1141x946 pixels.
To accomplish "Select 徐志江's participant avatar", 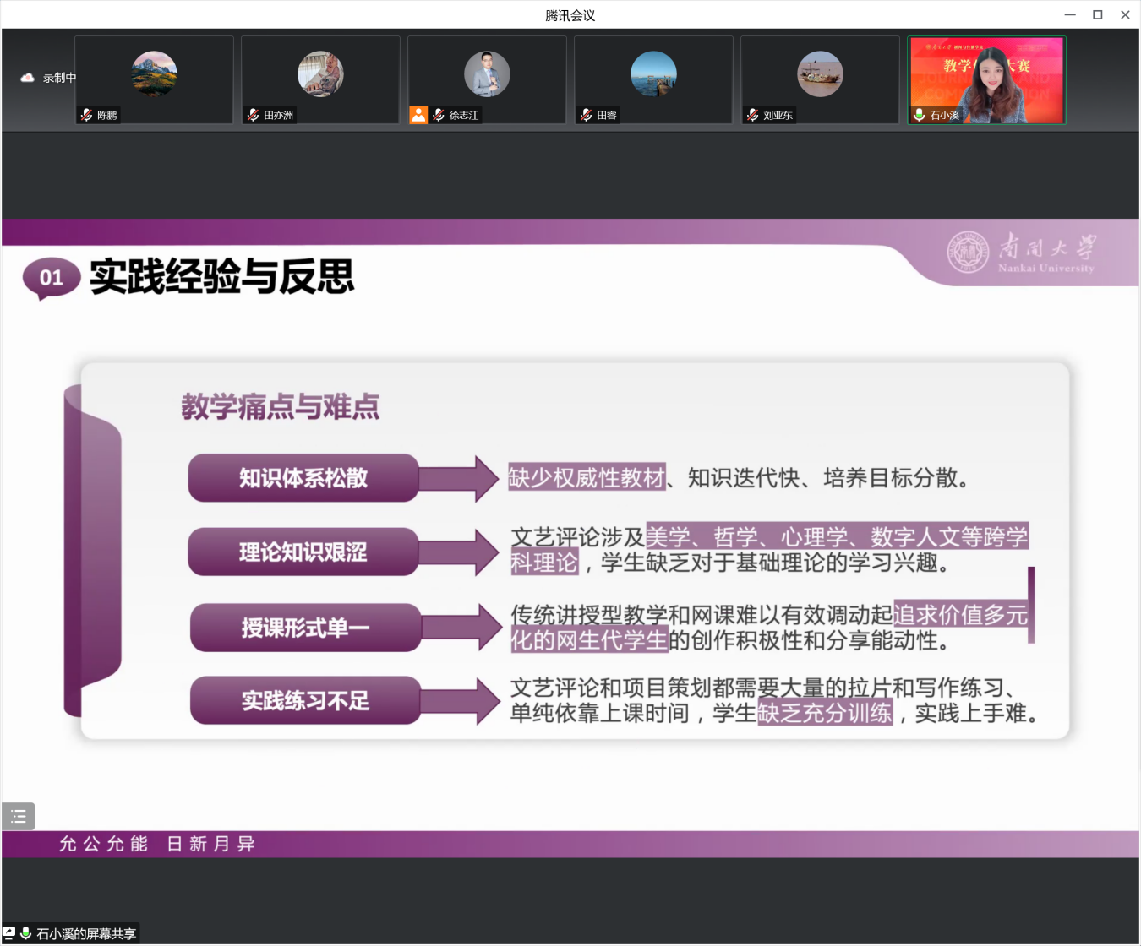I will point(487,74).
